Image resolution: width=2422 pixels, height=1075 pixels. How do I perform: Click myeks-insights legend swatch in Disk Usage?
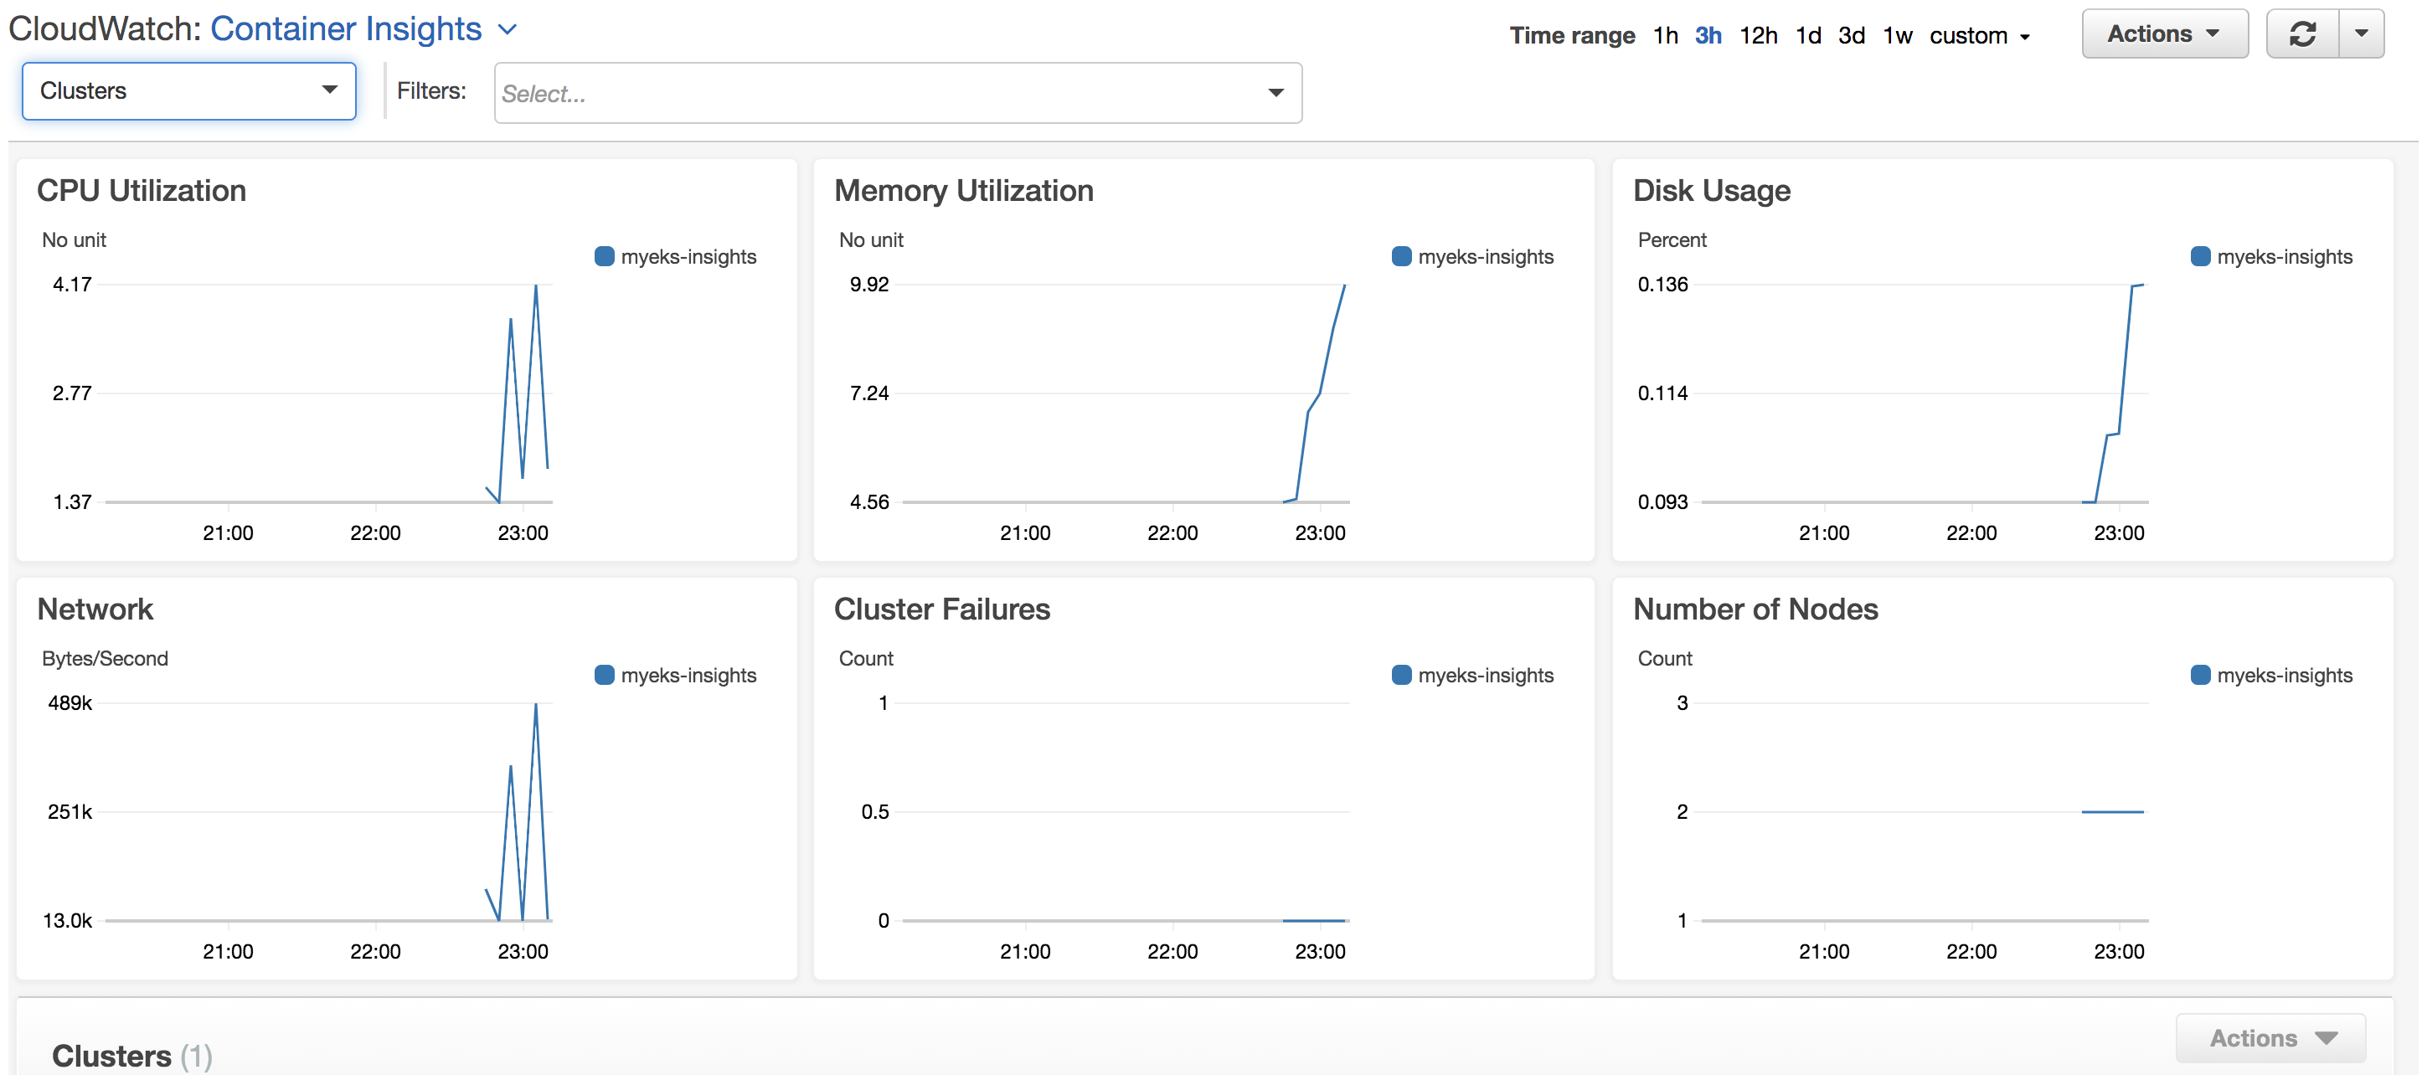(x=2200, y=256)
